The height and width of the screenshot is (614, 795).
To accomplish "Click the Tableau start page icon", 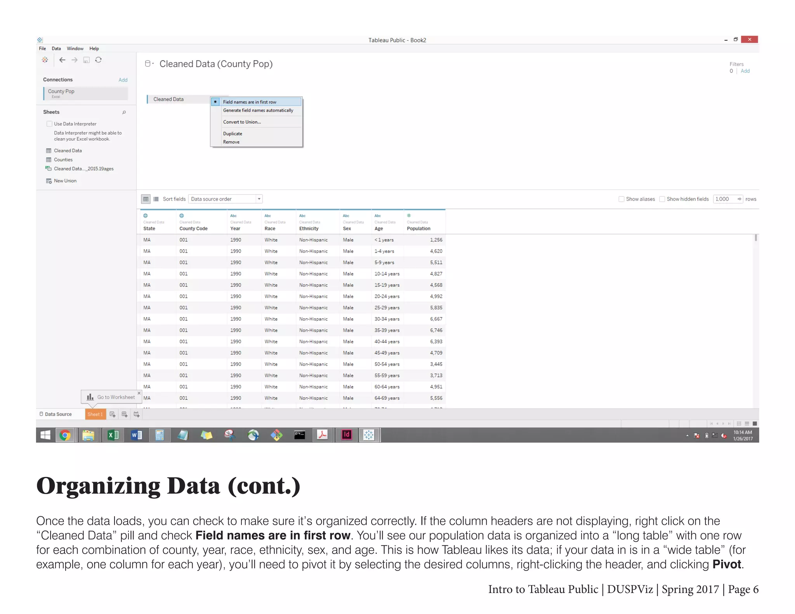I will pyautogui.click(x=45, y=60).
